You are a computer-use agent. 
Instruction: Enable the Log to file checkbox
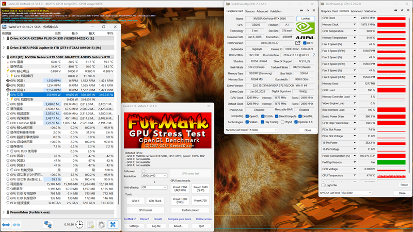click(x=324, y=185)
